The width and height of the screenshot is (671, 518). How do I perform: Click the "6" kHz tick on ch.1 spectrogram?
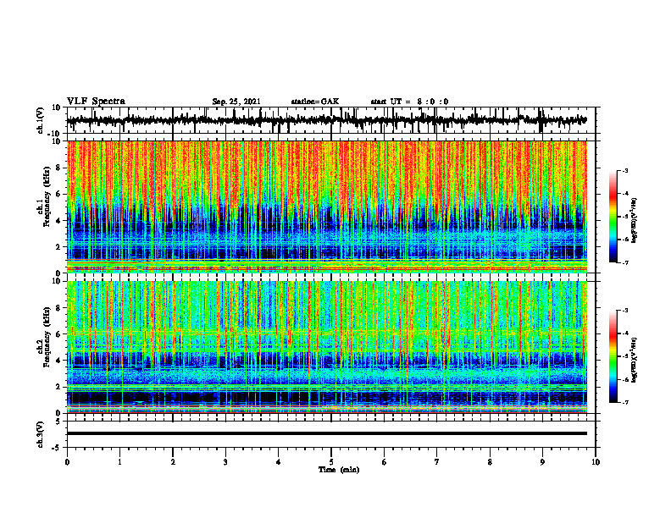pos(59,194)
